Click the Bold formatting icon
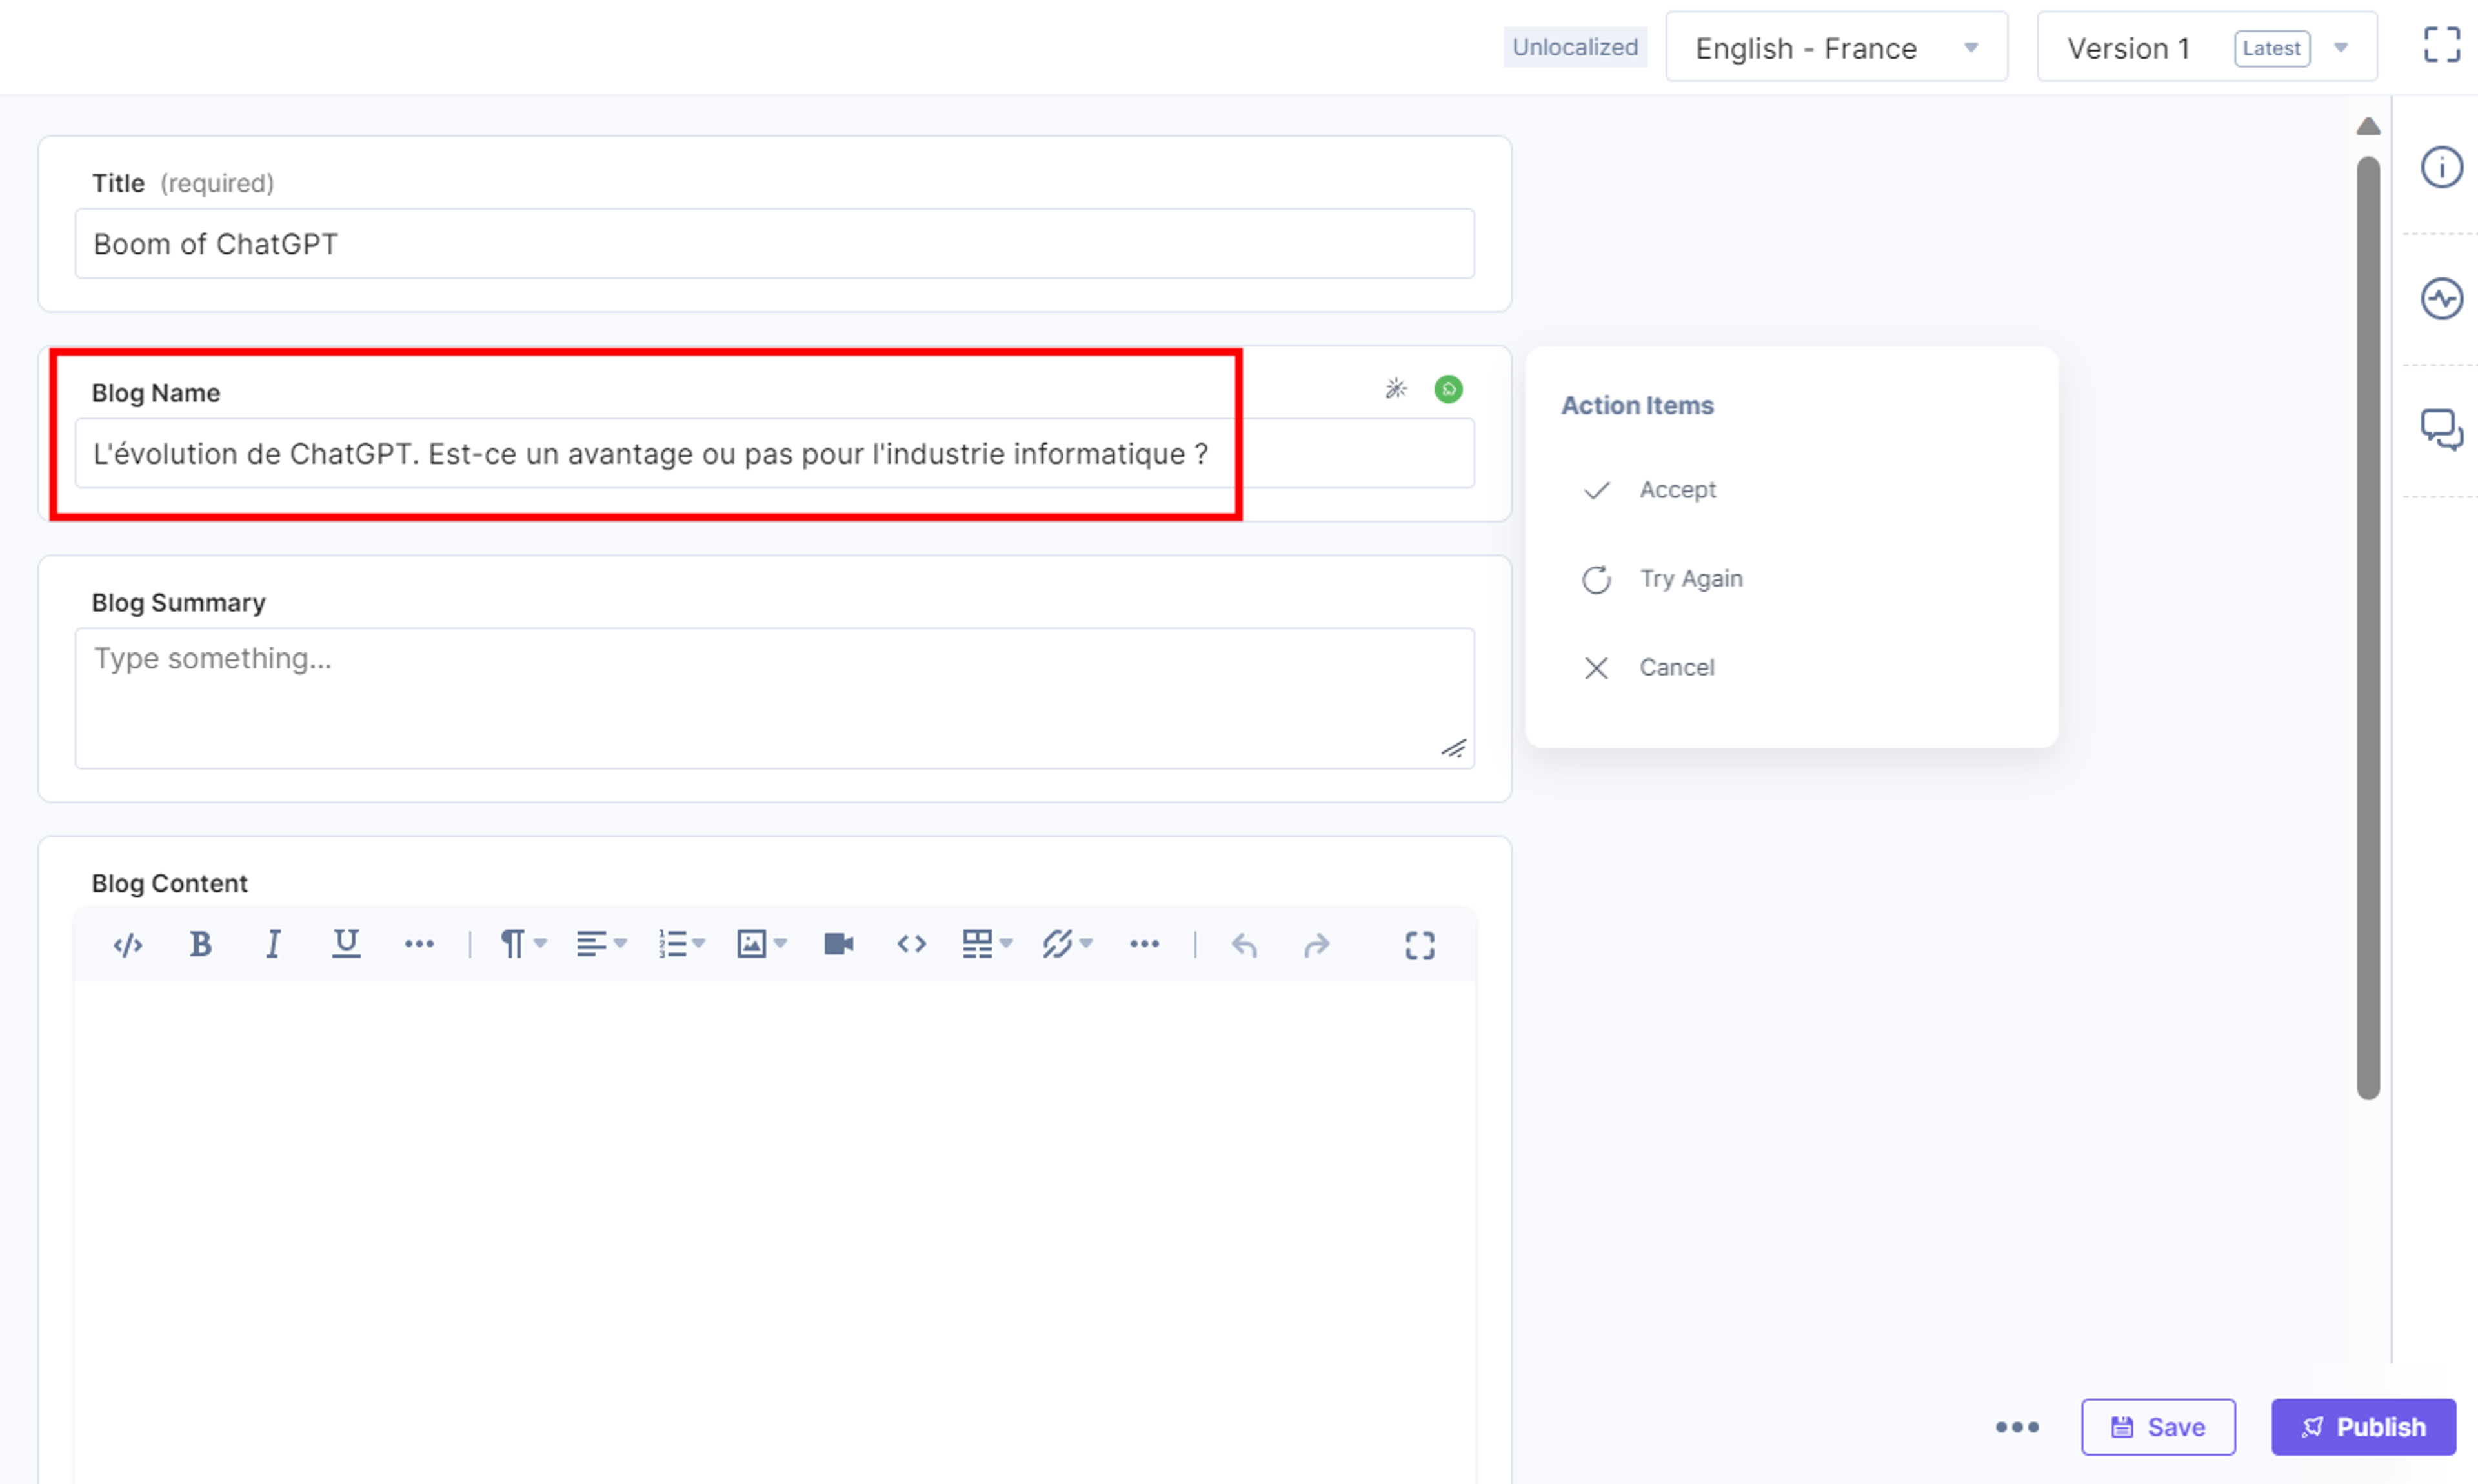This screenshot has height=1484, width=2478. [x=200, y=944]
